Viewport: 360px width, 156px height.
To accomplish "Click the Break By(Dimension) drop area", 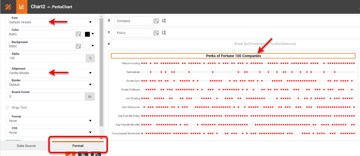I will point(235,44).
